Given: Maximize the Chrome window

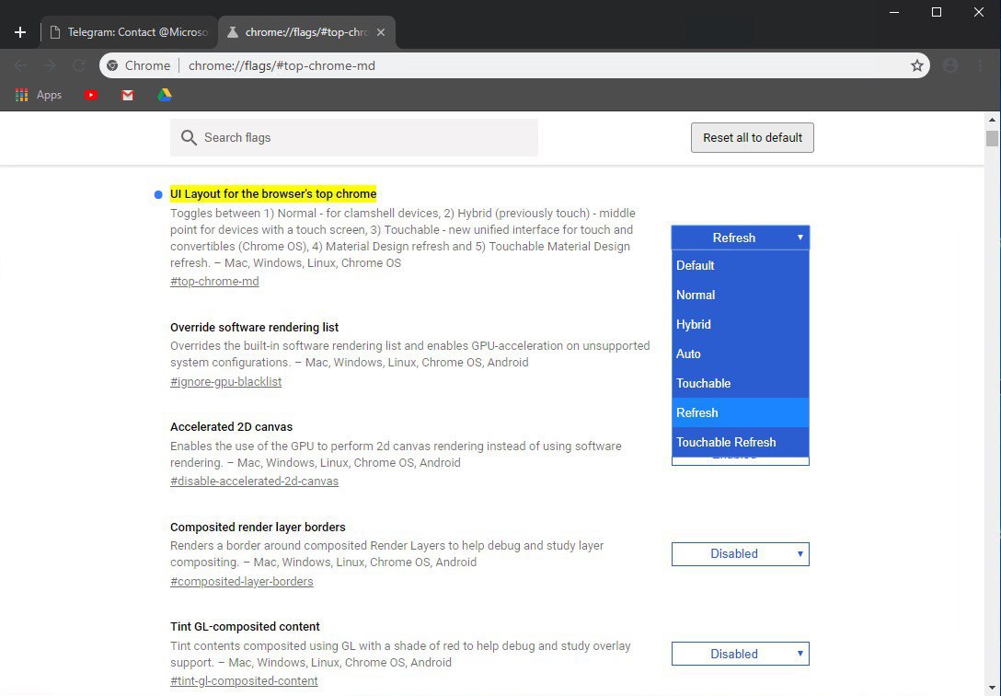Looking at the screenshot, I should 937,12.
